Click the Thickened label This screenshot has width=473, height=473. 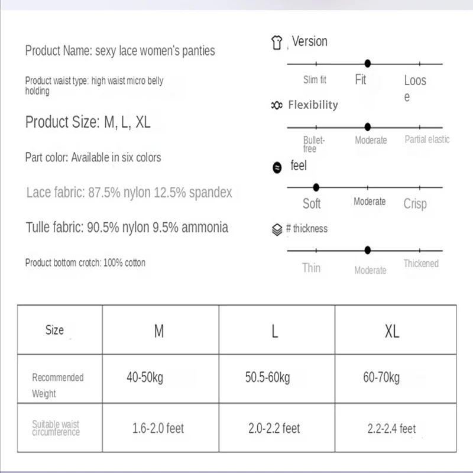421,264
